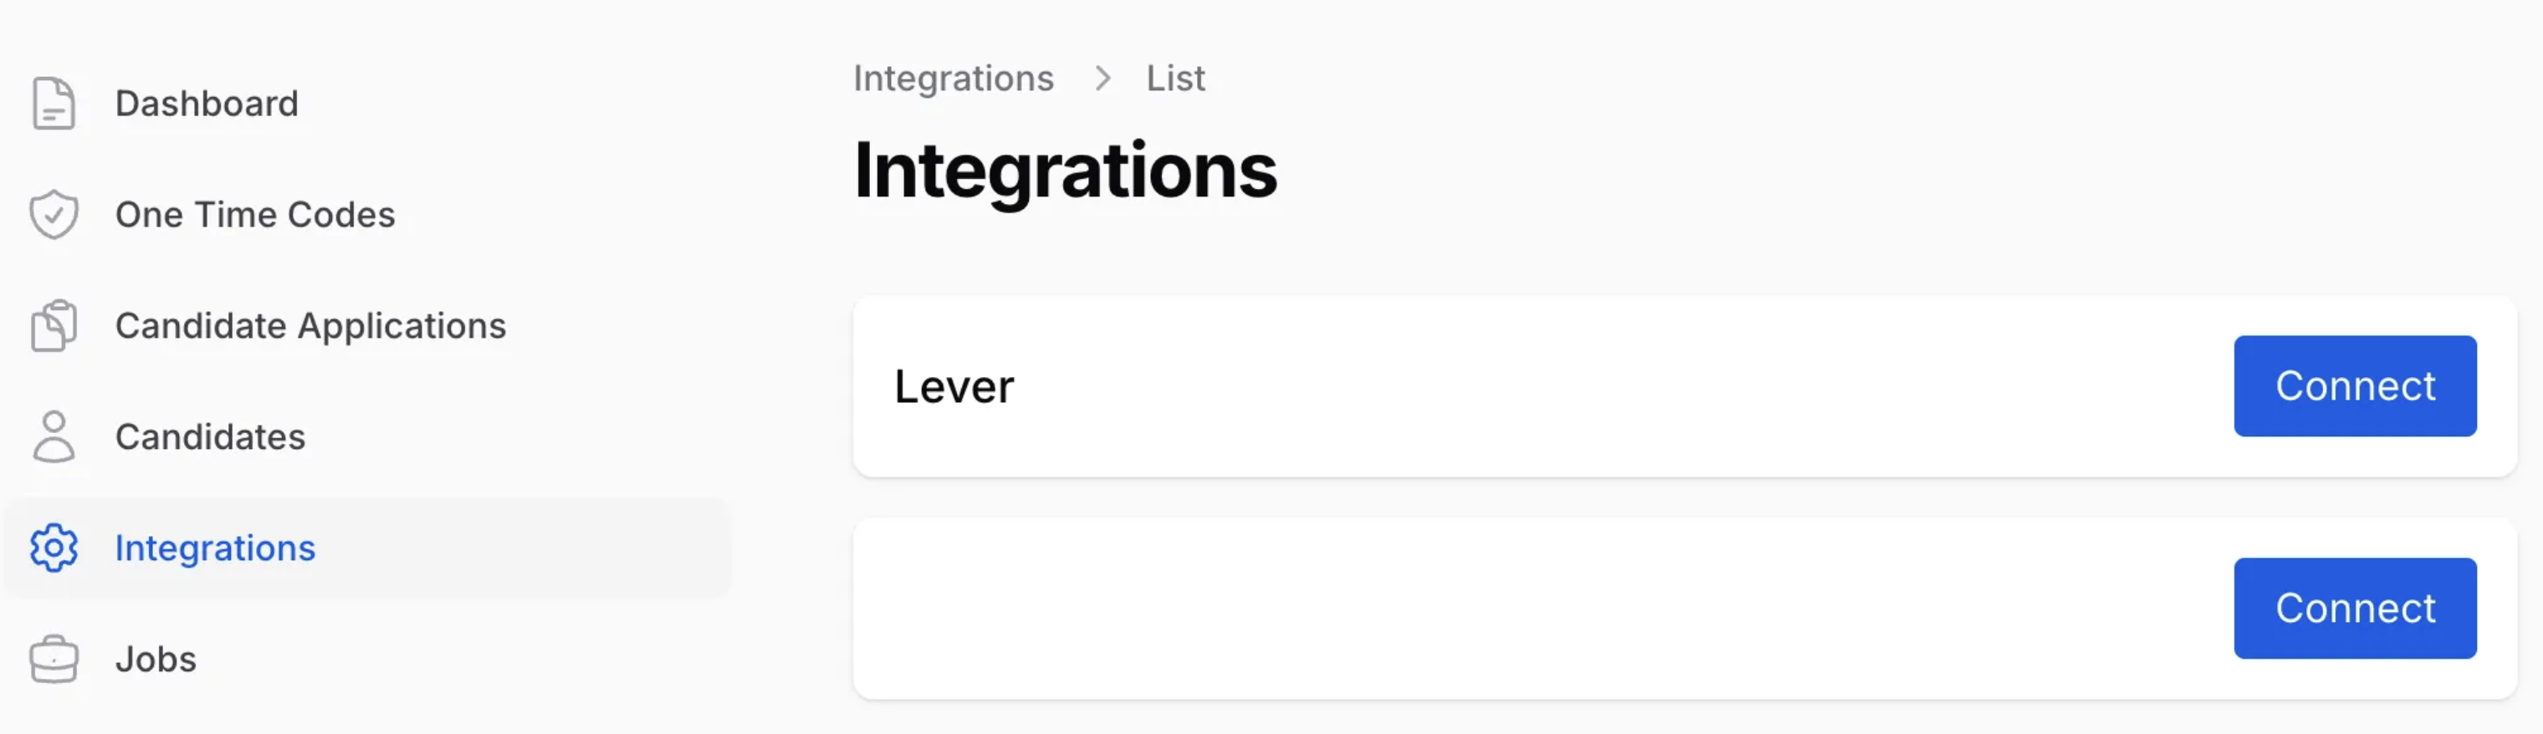
Task: Click the breadcrumb chevron separator arrow
Action: tap(1103, 78)
